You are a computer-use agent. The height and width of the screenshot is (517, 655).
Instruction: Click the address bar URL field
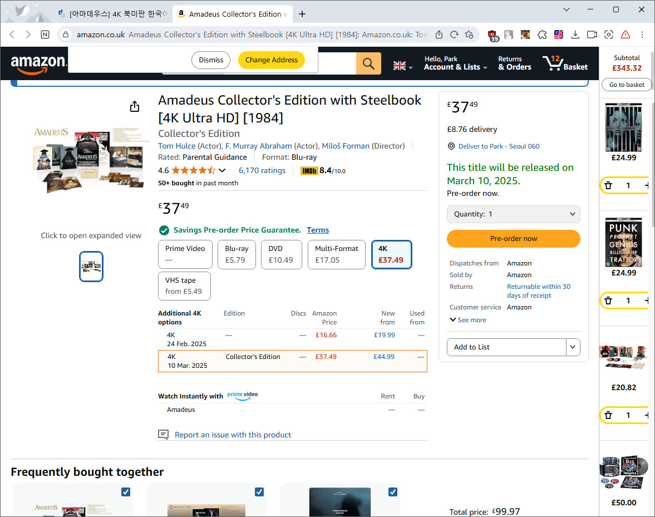pyautogui.click(x=252, y=35)
